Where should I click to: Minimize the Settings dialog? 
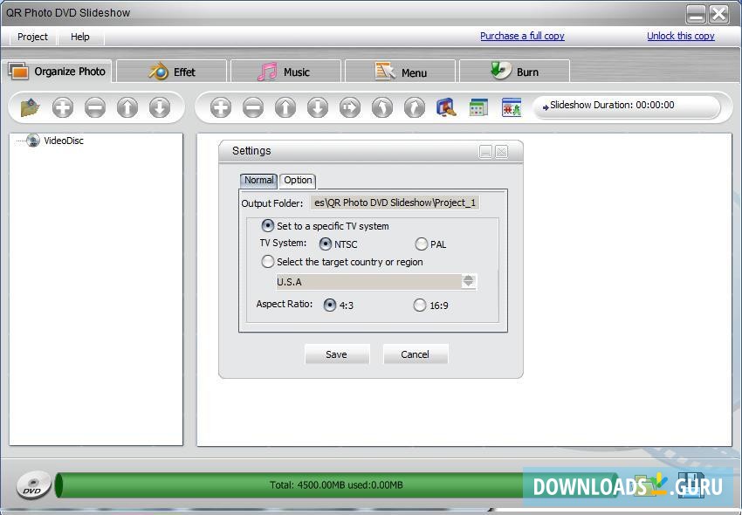pos(485,152)
